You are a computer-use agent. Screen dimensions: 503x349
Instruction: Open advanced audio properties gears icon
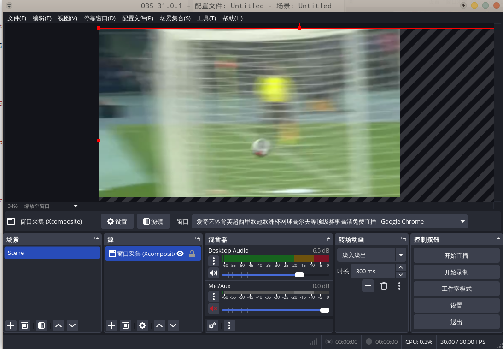212,325
